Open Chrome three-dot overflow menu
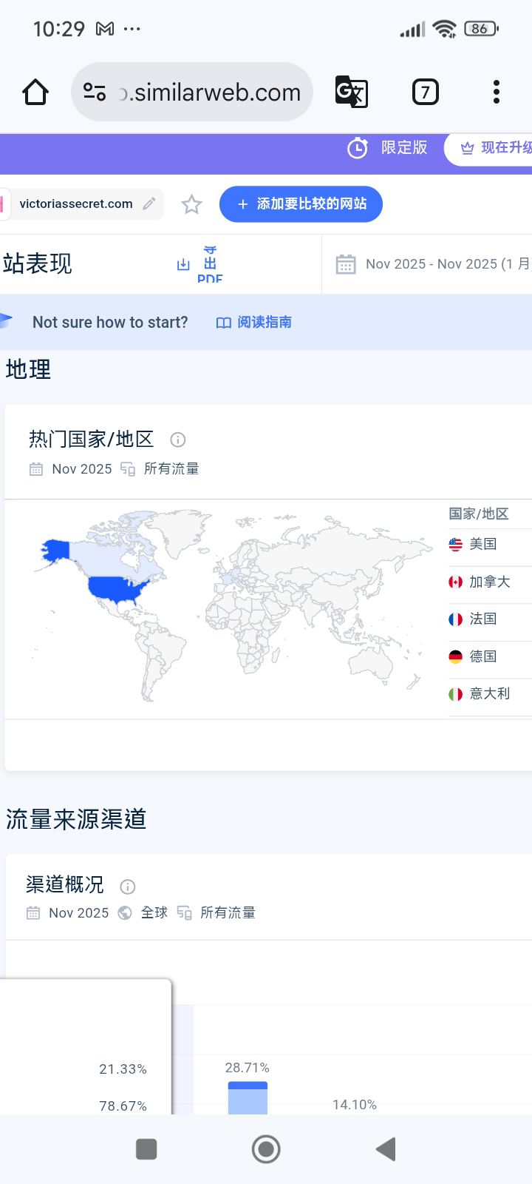This screenshot has height=1184, width=532. [496, 92]
